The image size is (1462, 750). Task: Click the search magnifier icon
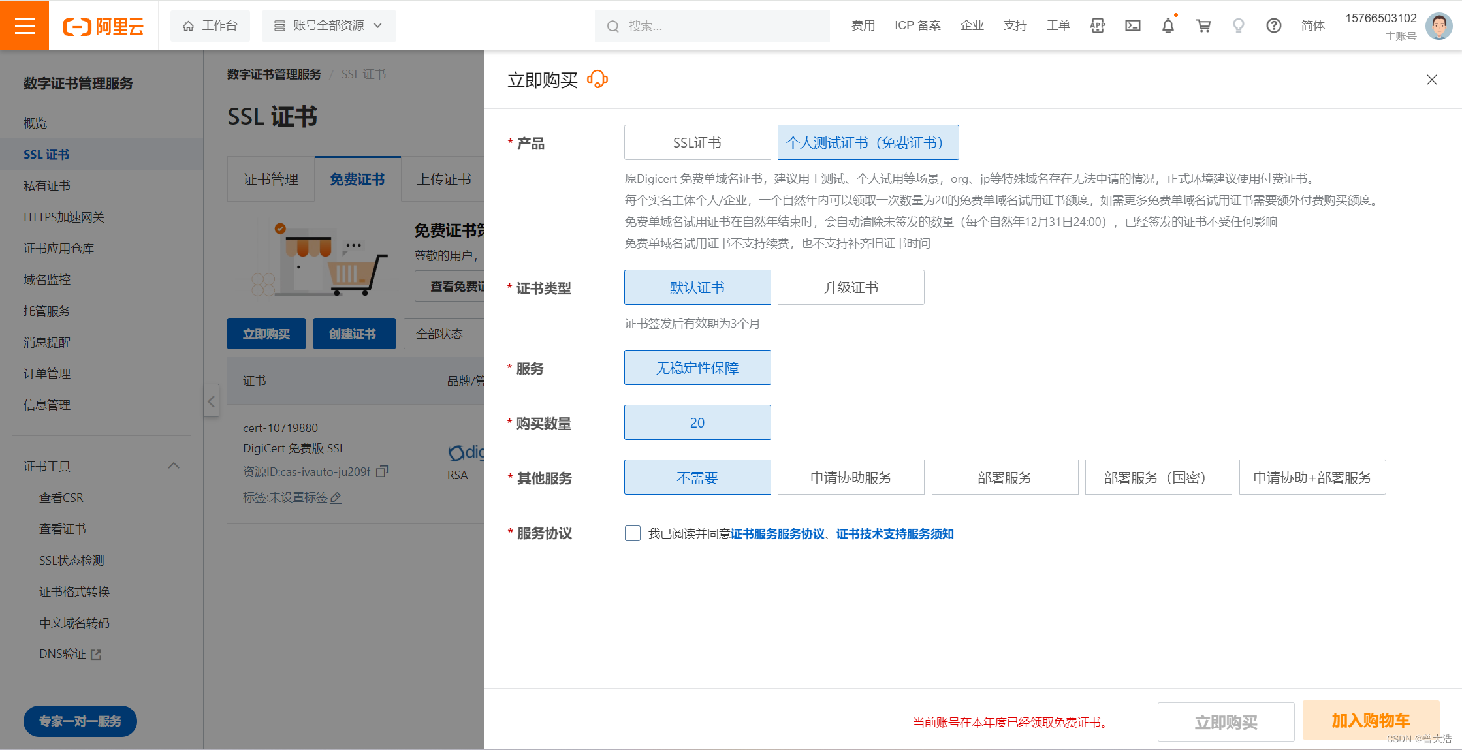click(x=612, y=26)
